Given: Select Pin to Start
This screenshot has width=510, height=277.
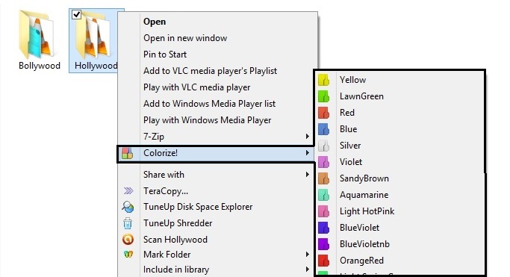Looking at the screenshot, I should [x=165, y=55].
